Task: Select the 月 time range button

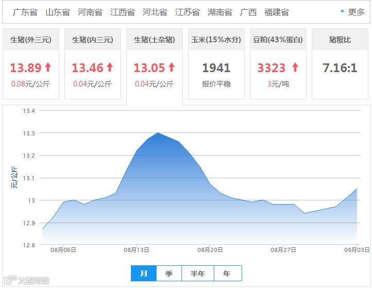Action: click(144, 273)
